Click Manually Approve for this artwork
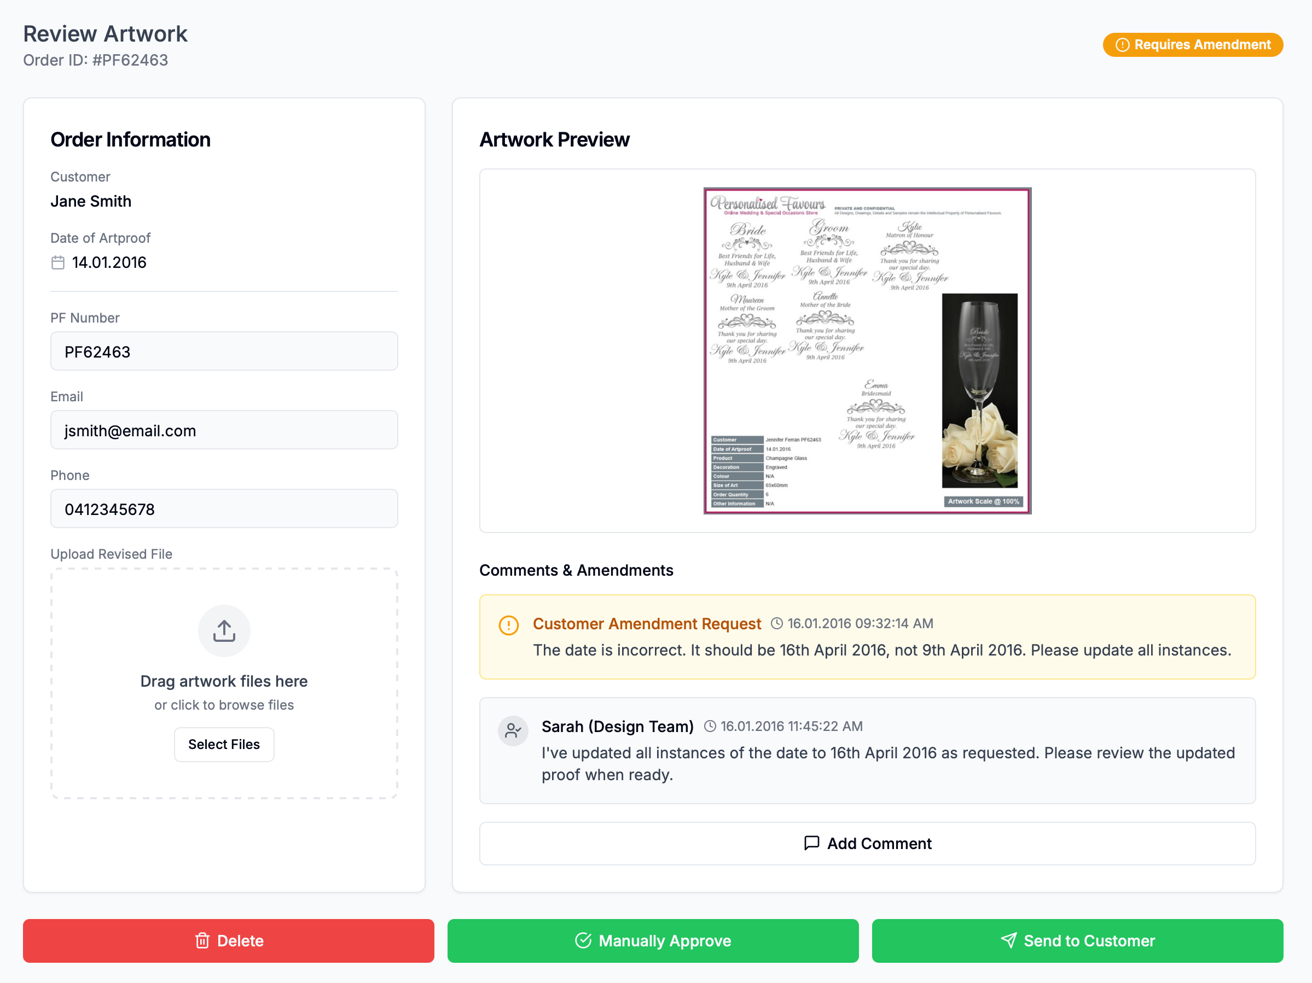1312x983 pixels. (652, 940)
